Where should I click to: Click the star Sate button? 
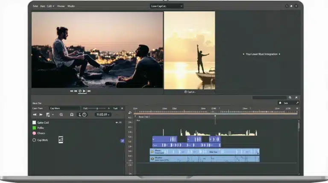284,103
